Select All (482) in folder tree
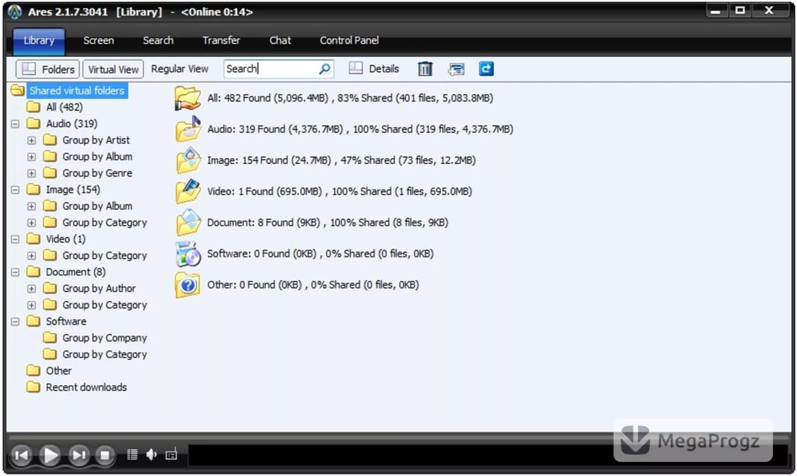This screenshot has height=476, width=797. pos(64,107)
